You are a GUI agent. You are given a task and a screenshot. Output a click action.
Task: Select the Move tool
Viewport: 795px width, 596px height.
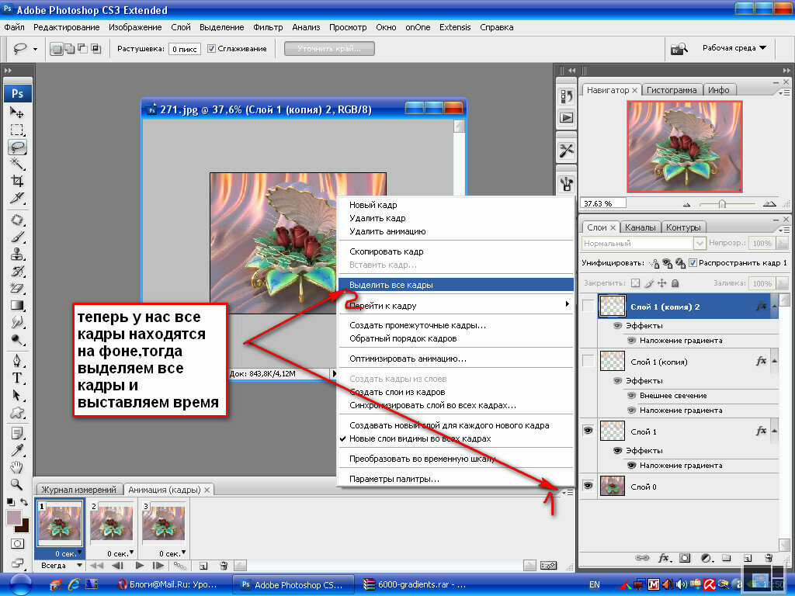coord(17,112)
